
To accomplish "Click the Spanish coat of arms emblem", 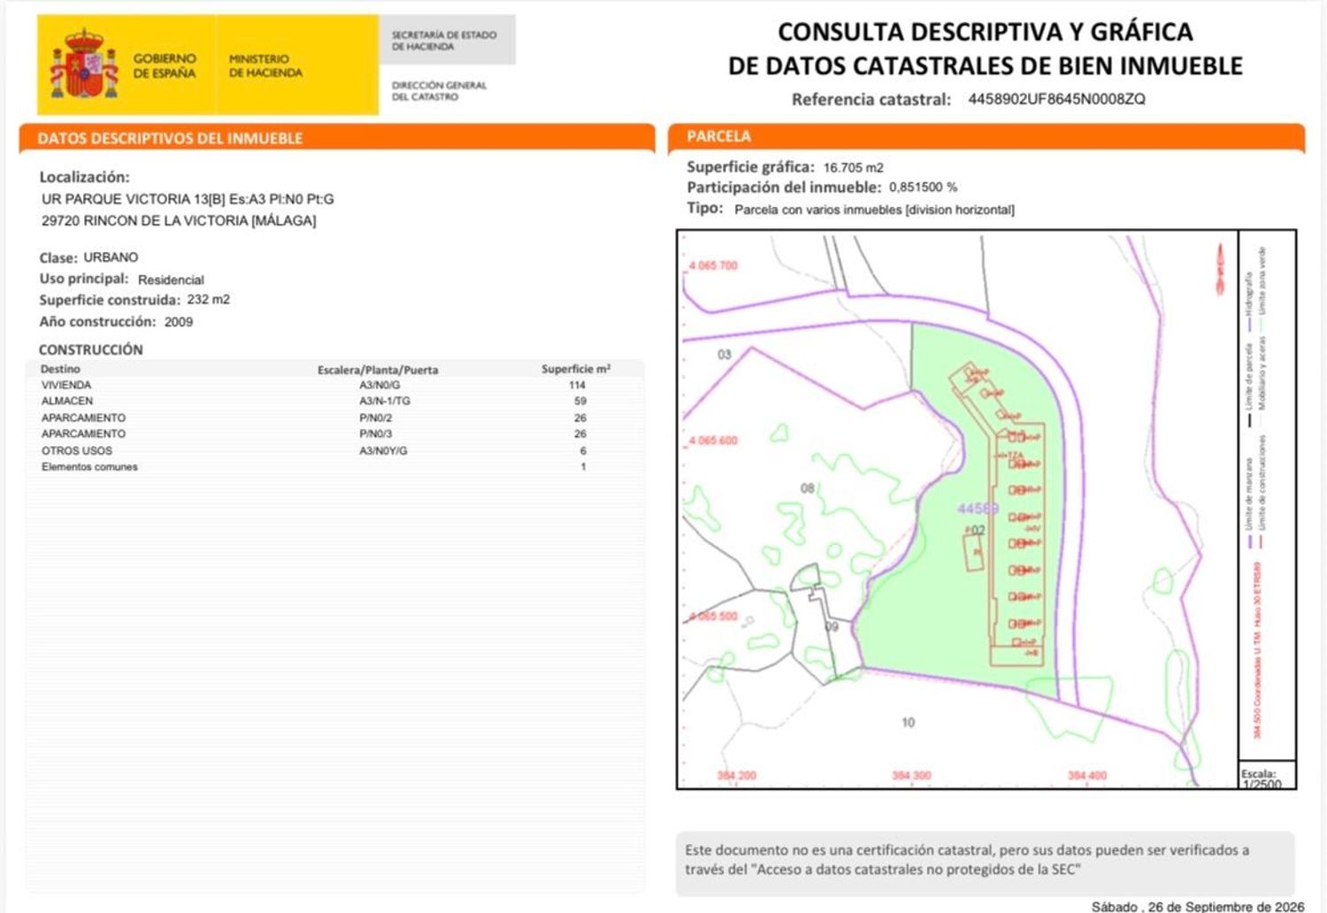I will click(x=84, y=64).
